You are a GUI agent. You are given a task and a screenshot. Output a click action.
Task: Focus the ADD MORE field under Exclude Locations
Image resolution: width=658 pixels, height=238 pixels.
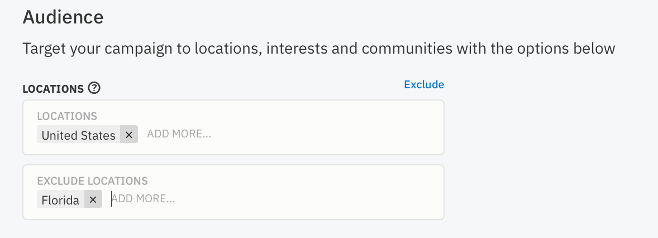[143, 198]
